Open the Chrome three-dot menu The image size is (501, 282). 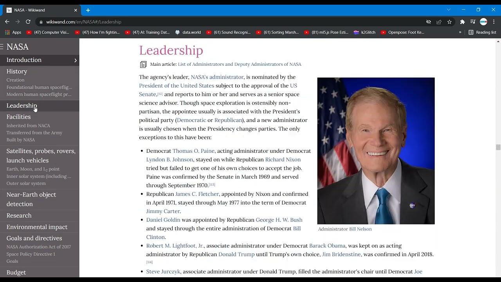click(494, 22)
